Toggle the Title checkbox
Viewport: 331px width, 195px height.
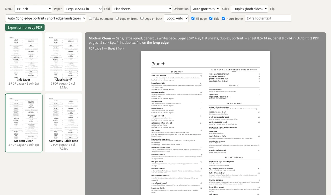click(x=211, y=18)
